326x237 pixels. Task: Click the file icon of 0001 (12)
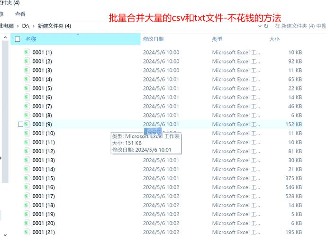coord(27,151)
